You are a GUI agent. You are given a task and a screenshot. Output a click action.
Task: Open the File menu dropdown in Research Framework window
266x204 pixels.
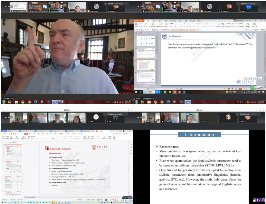5,134
